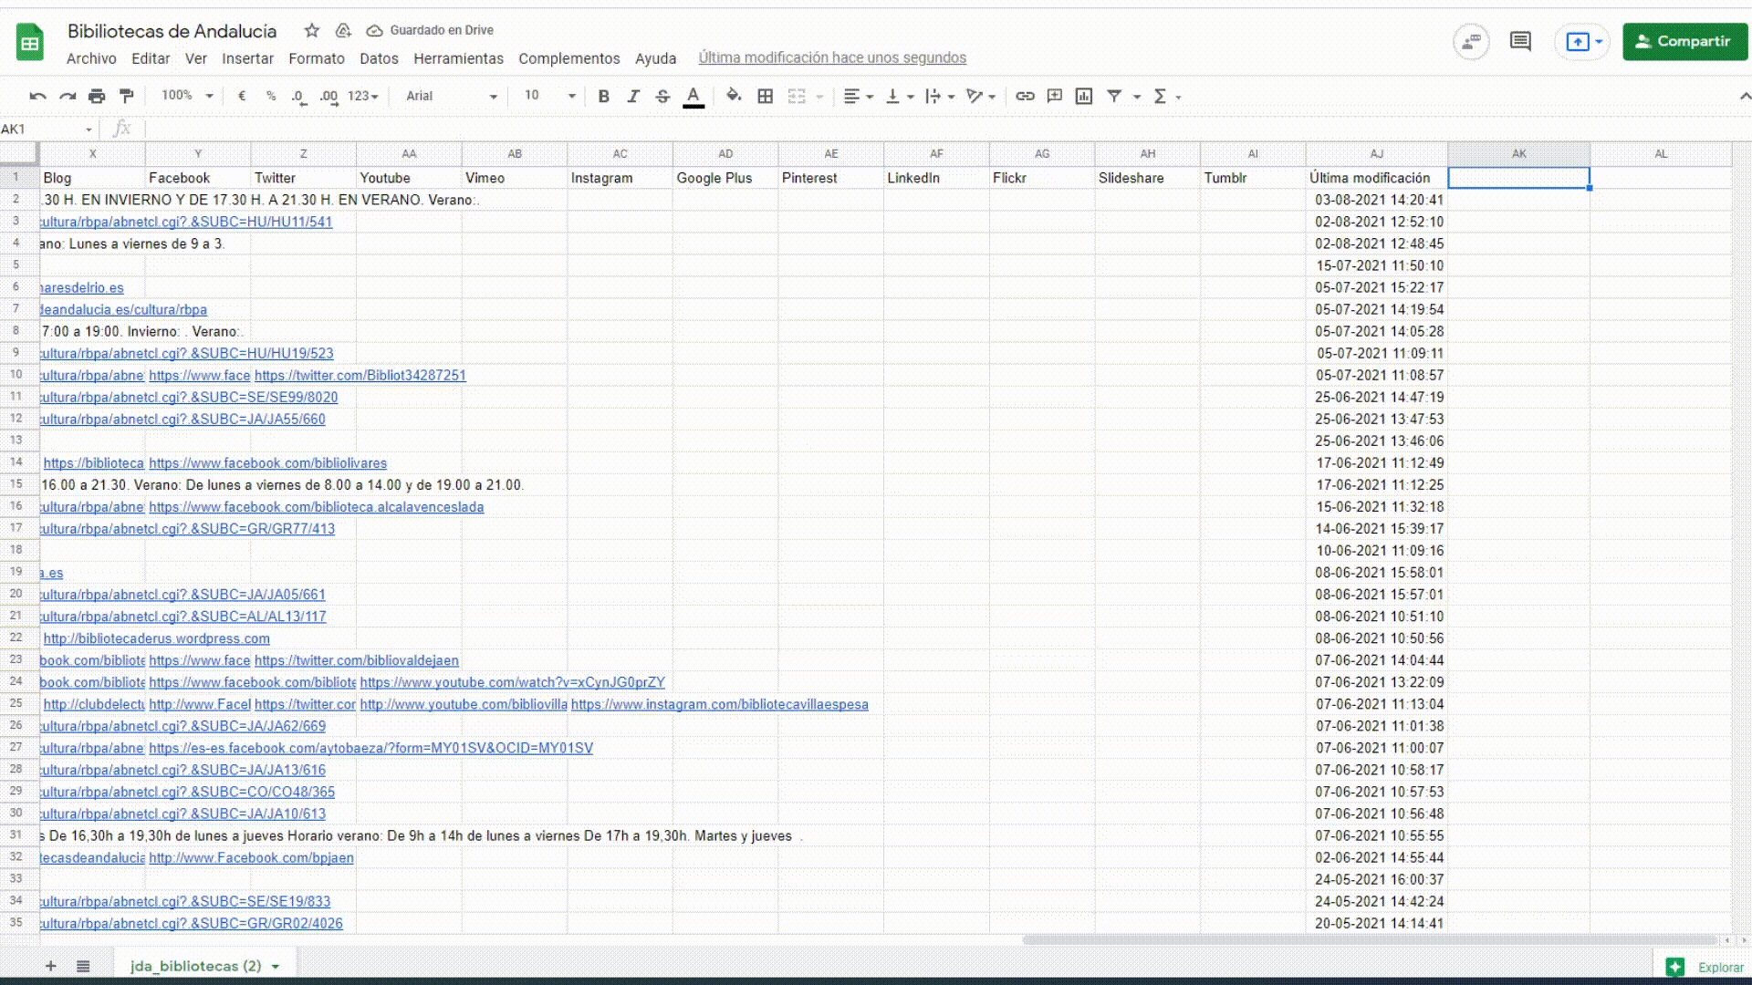Click the Move to folder icon
Screen dimensions: 1752x985
point(343,30)
